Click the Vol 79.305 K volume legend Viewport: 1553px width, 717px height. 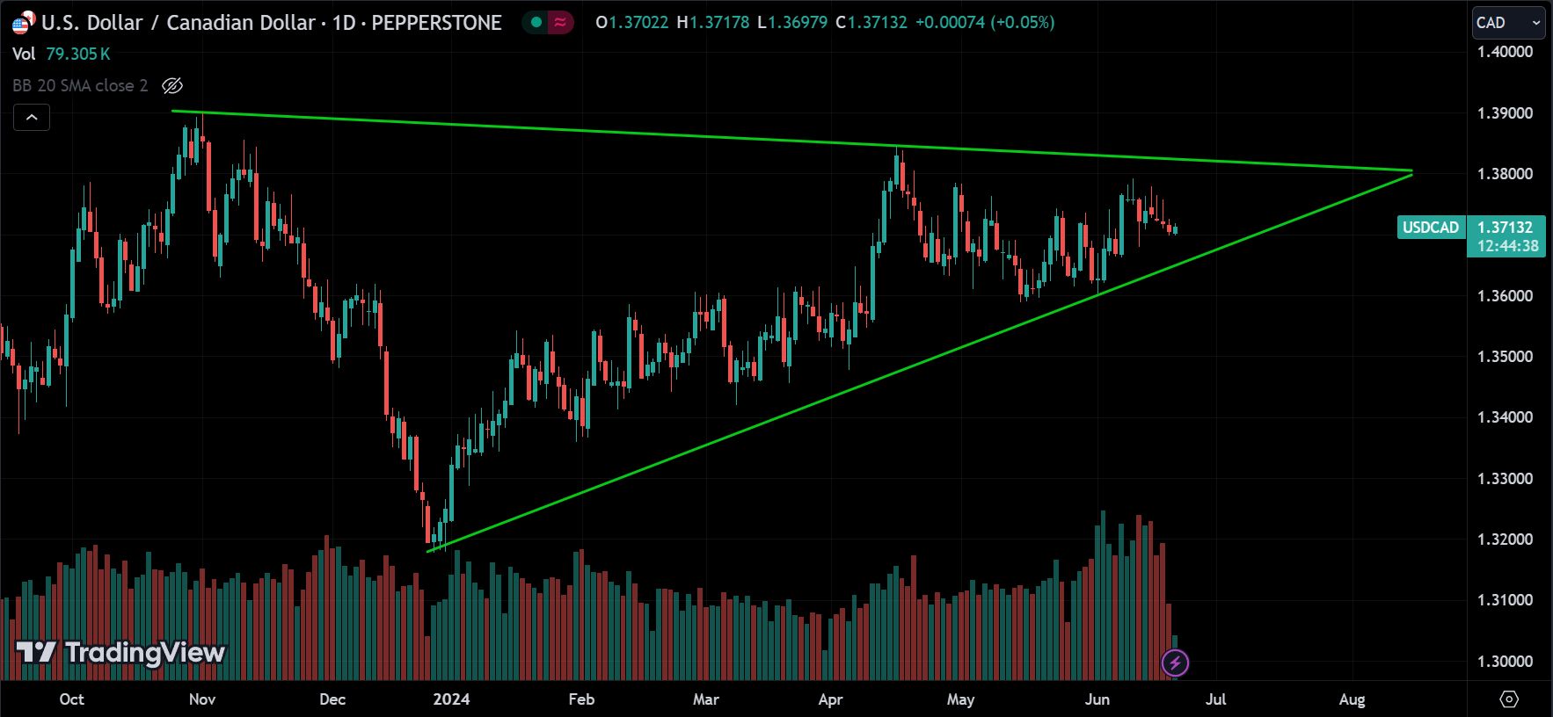point(62,54)
